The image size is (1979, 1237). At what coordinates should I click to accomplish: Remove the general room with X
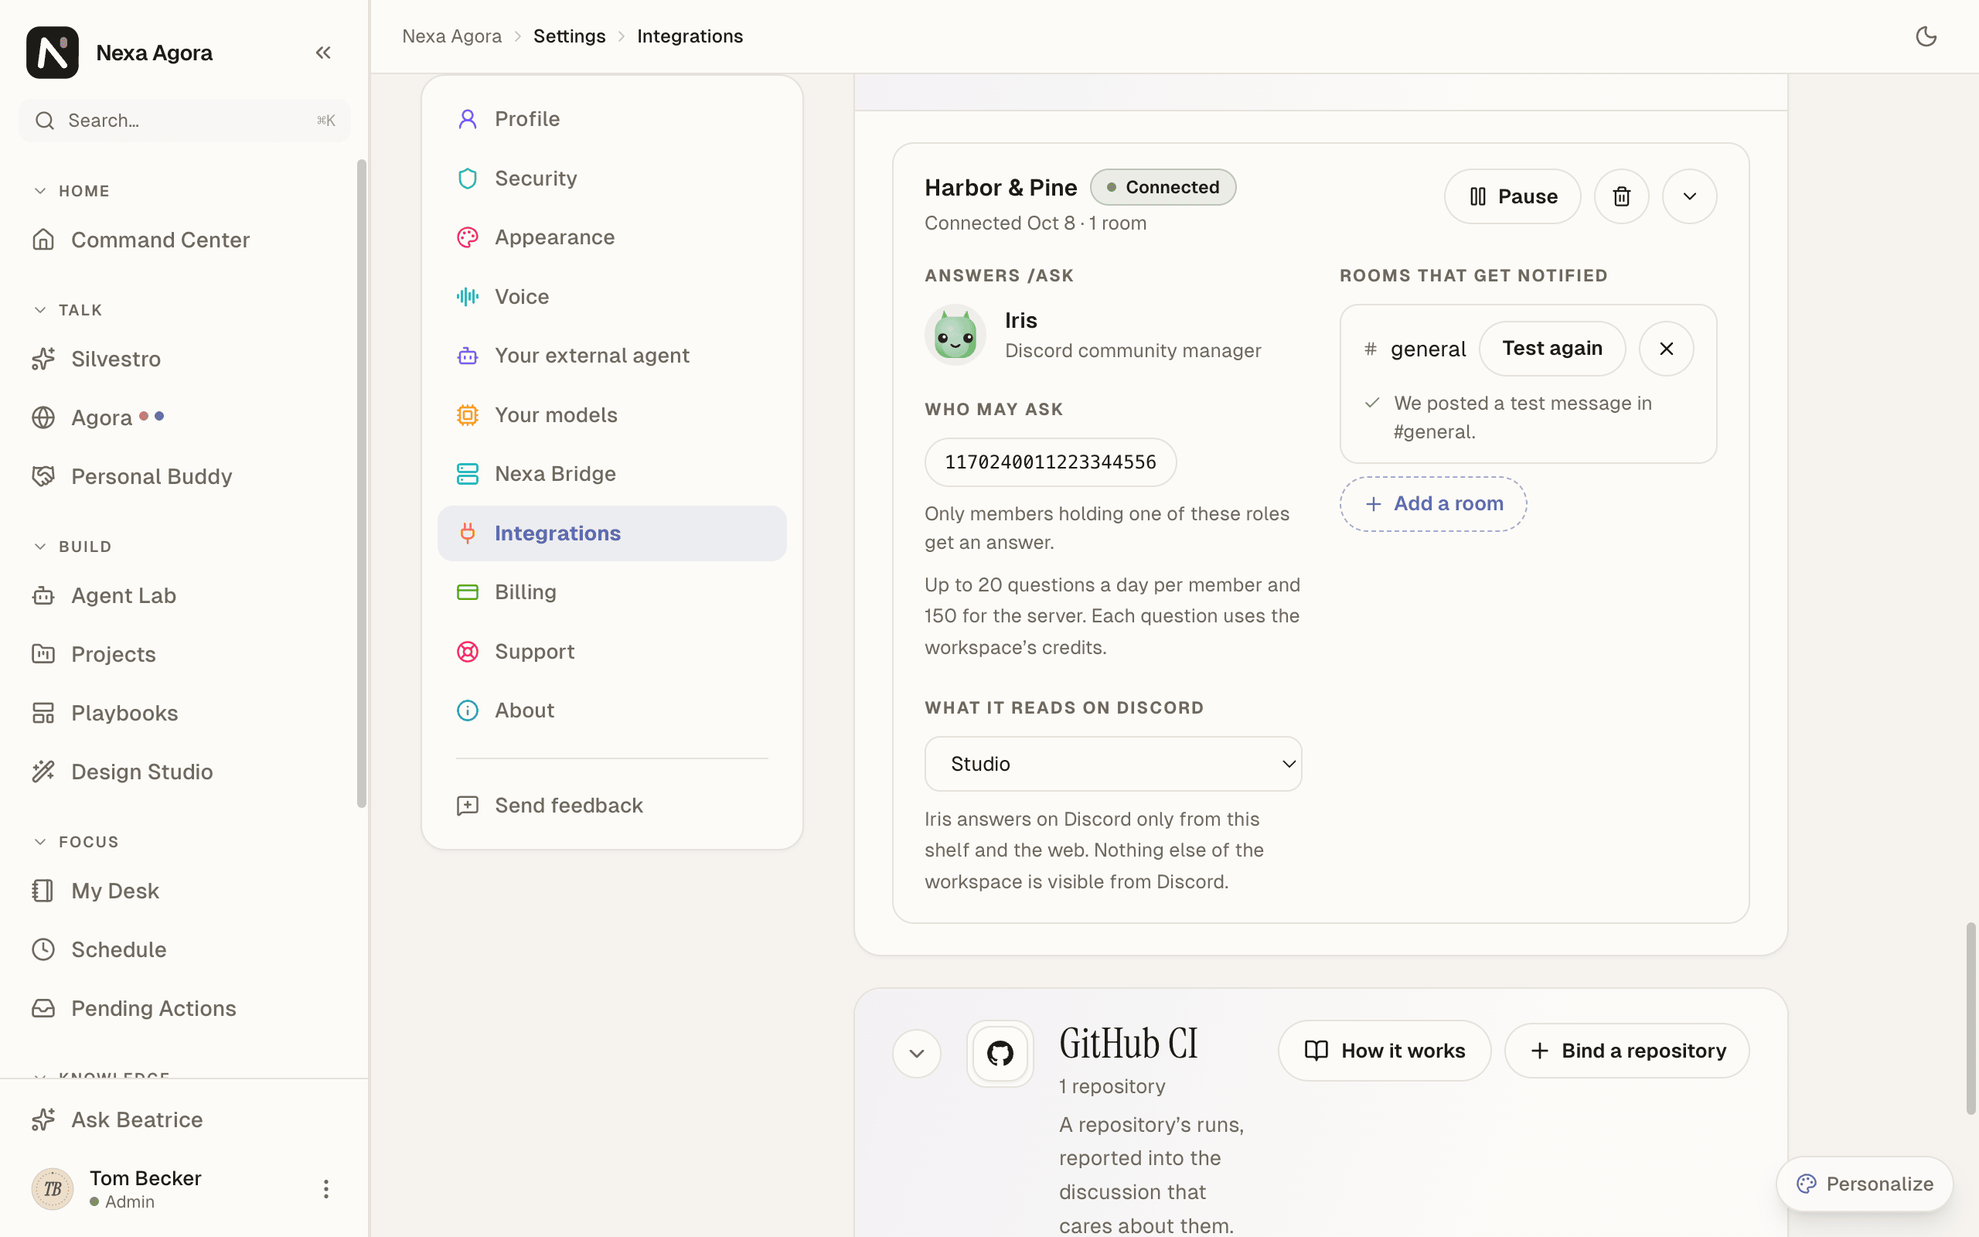tap(1666, 349)
